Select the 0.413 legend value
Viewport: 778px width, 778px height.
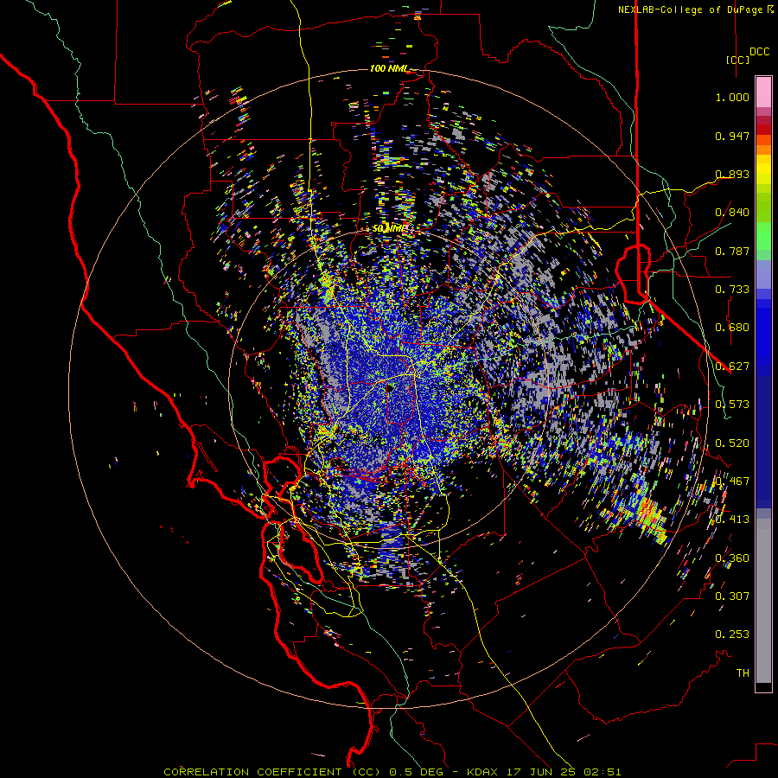click(x=732, y=520)
